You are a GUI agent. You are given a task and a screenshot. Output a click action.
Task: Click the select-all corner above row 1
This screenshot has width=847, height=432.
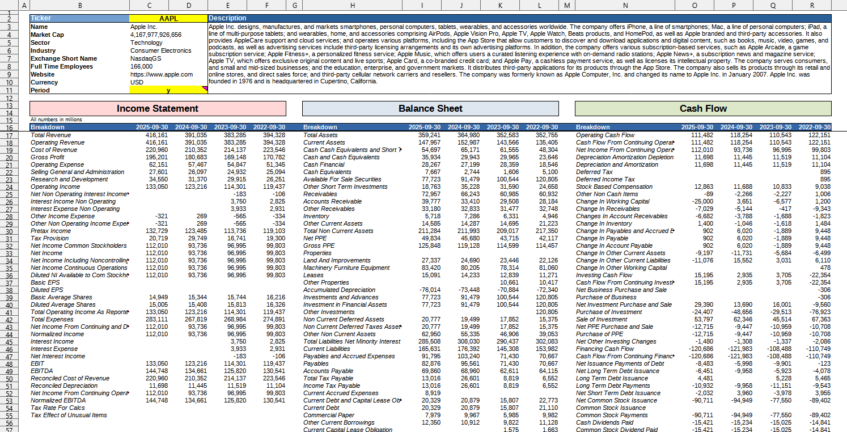[x=10, y=5]
